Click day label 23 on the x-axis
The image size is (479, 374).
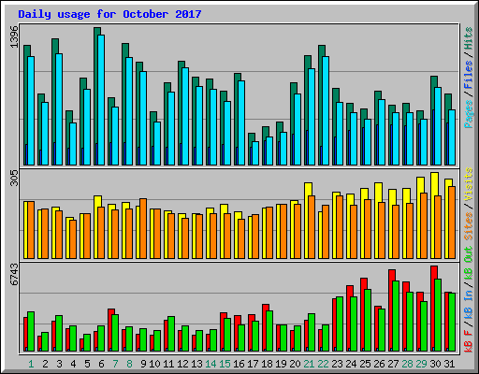337,364
